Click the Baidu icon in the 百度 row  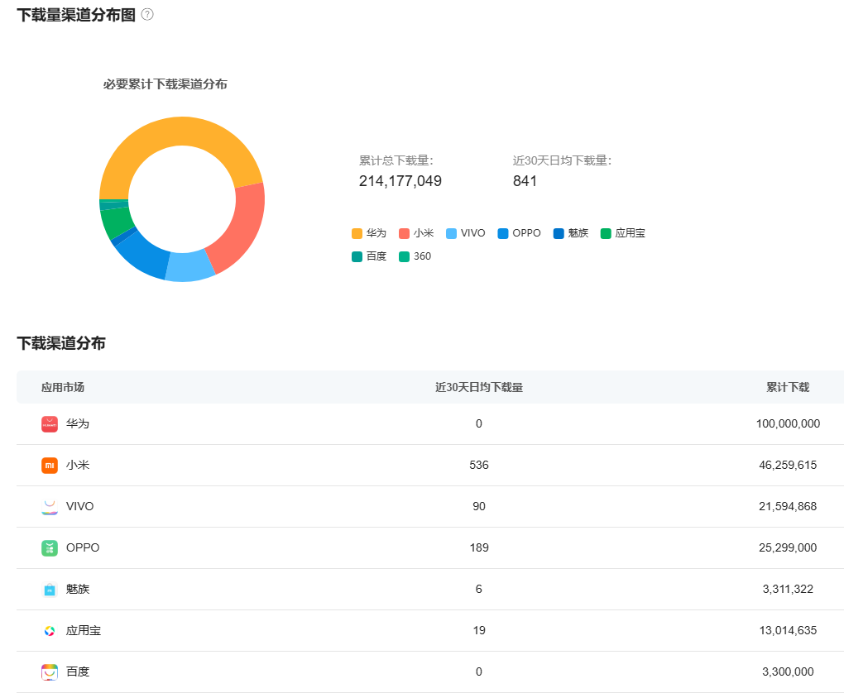point(50,671)
